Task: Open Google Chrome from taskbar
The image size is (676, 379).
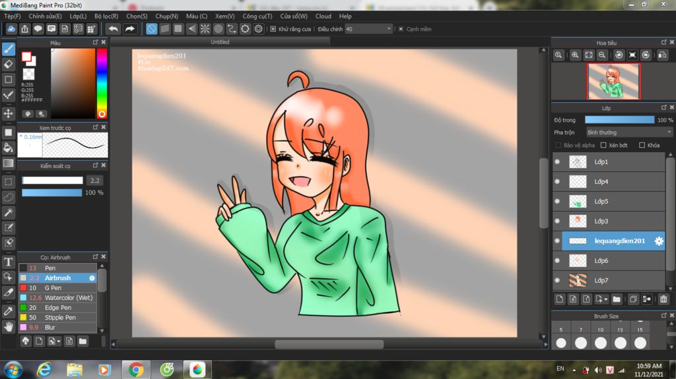Action: point(136,370)
